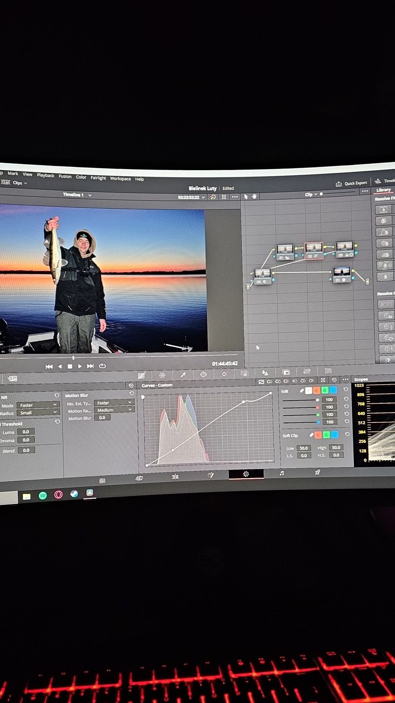Open the Timeline 1 dropdown
This screenshot has width=395, height=703.
(x=77, y=195)
